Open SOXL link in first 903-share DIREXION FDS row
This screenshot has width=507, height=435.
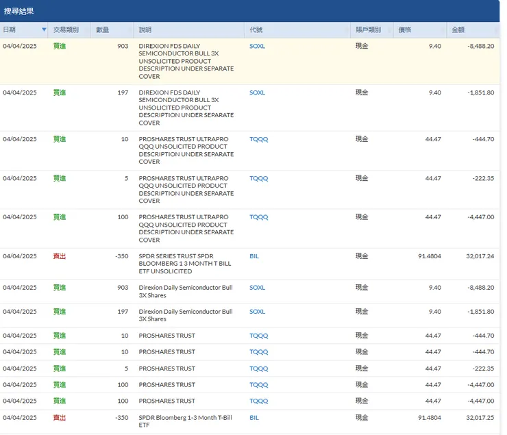coord(257,46)
